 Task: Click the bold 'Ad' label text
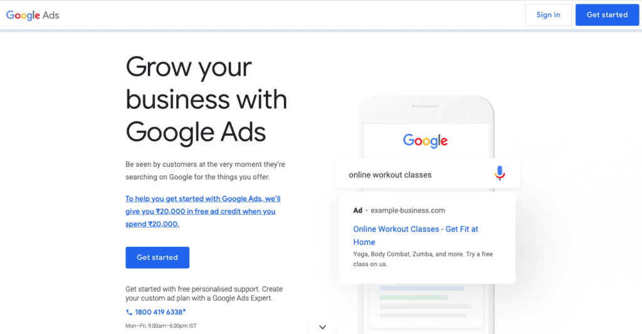(358, 211)
